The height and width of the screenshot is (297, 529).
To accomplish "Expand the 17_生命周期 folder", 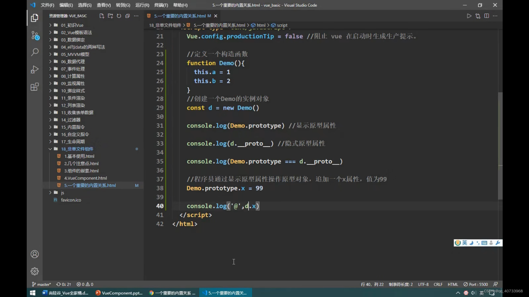I will (93, 142).
